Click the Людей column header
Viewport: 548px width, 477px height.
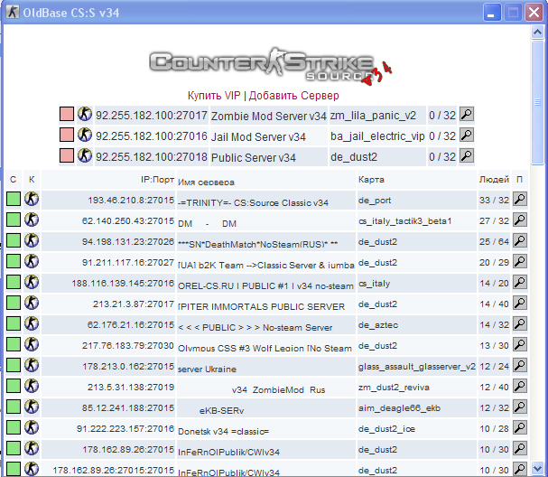(494, 180)
